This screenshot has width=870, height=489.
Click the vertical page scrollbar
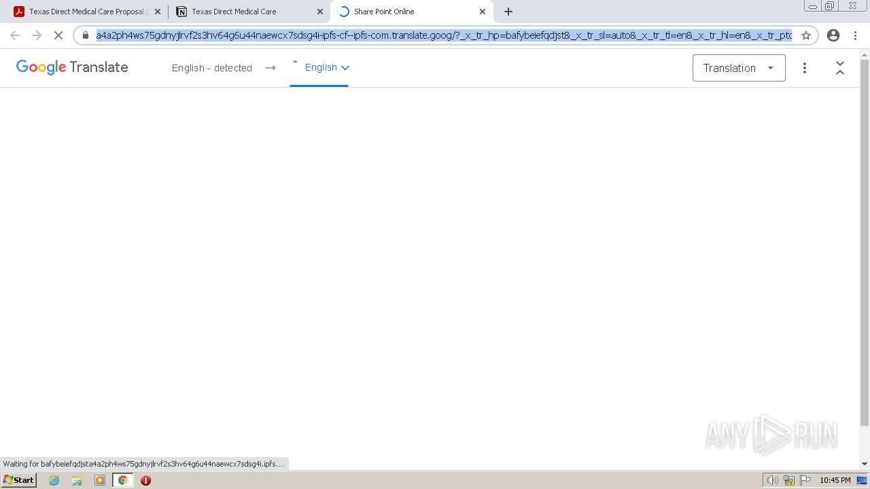tap(865, 242)
